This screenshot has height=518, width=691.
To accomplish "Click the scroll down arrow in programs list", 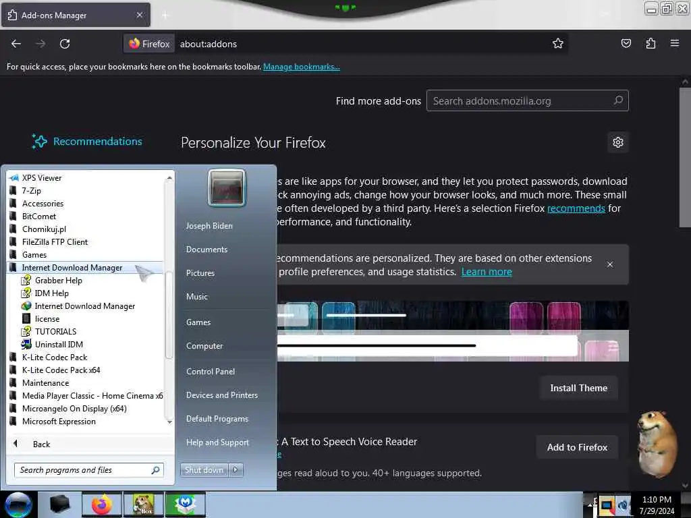I will [169, 422].
